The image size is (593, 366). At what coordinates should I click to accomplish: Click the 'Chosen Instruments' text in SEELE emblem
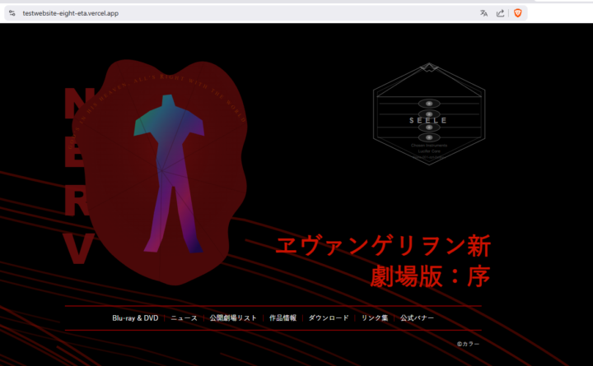coord(429,146)
